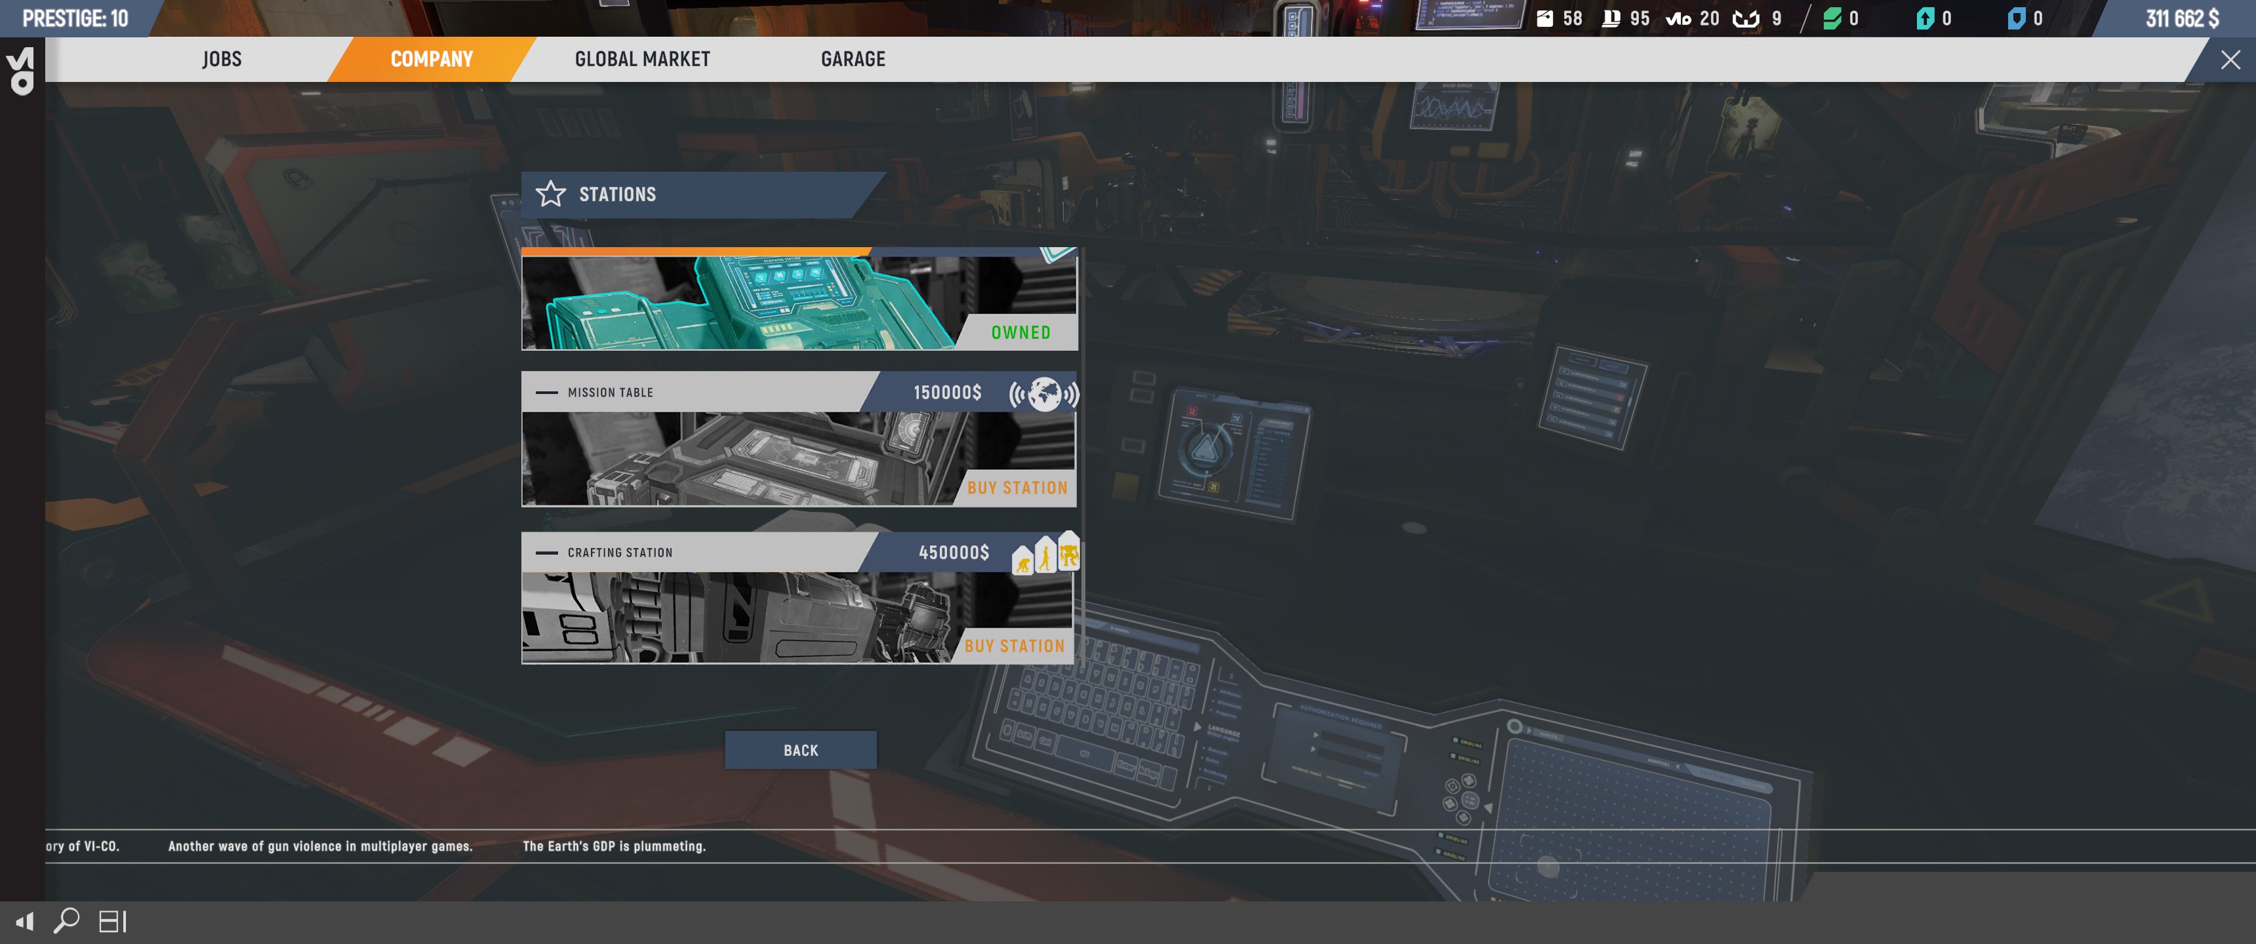This screenshot has width=2256, height=944.
Task: Mute sound with speaker icon
Action: coord(24,920)
